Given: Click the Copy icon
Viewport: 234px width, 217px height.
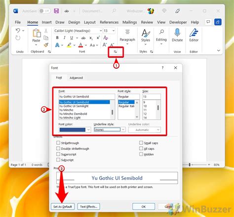Looking at the screenshot, I should tap(46, 38).
